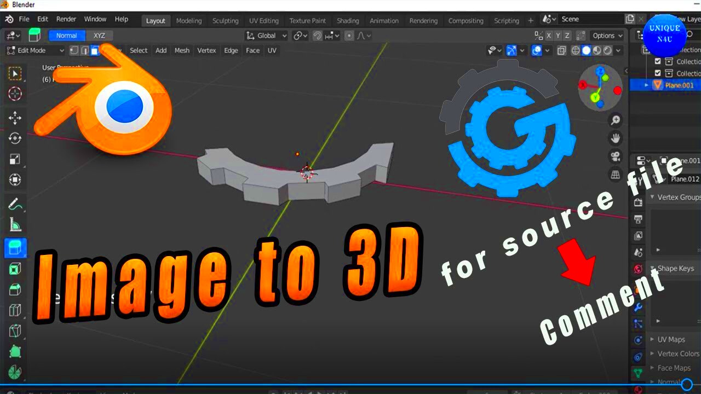Add a workspace with plus button
The image size is (701, 394).
530,21
